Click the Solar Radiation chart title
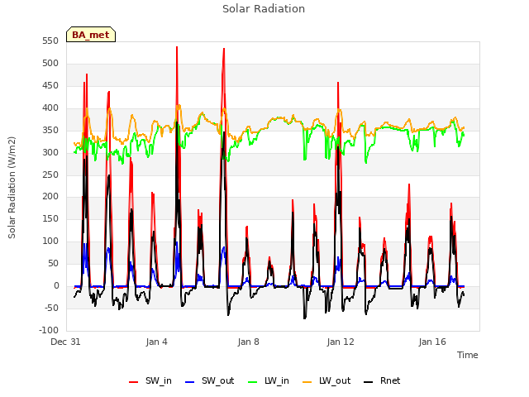Viewport: 529px width, 397px height. (264, 9)
